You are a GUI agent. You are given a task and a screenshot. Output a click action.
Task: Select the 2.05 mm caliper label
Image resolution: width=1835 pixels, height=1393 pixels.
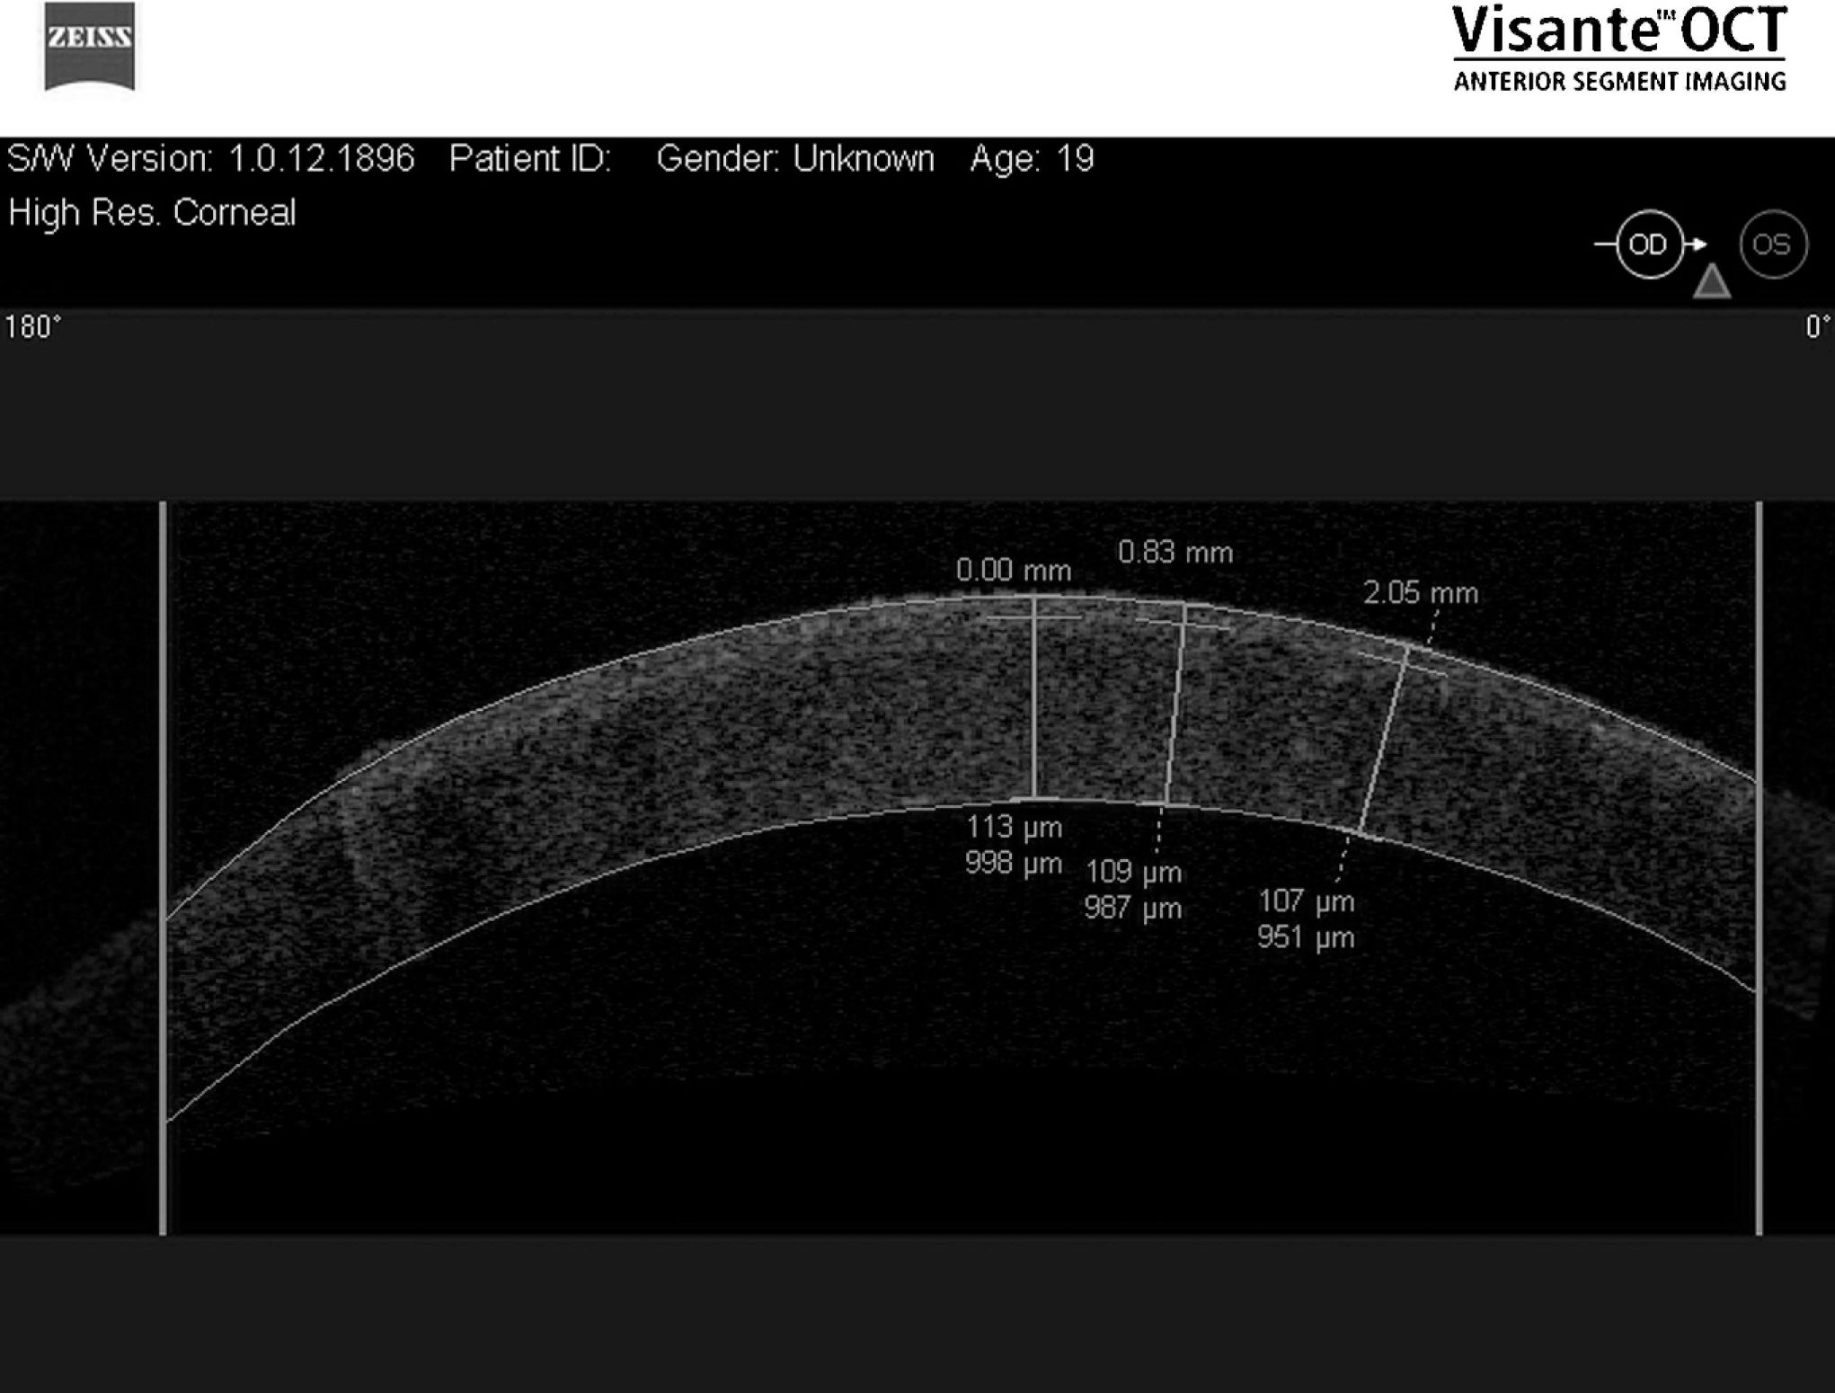1420,593
